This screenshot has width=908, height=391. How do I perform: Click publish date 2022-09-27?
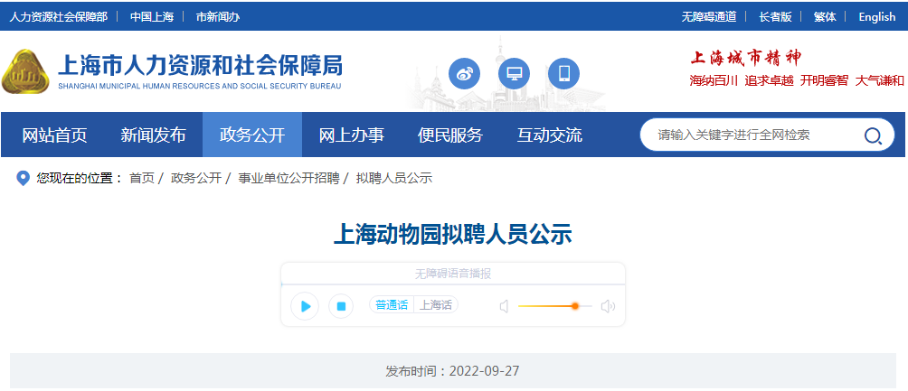point(484,371)
